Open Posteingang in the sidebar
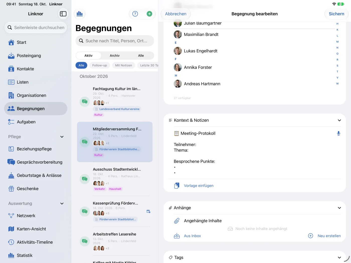The width and height of the screenshot is (351, 263). [36, 56]
